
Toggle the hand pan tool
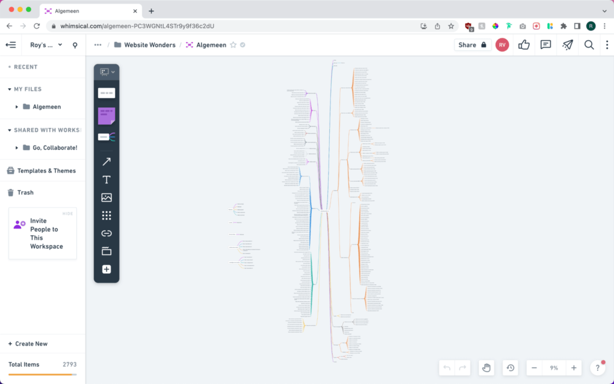[486, 368]
